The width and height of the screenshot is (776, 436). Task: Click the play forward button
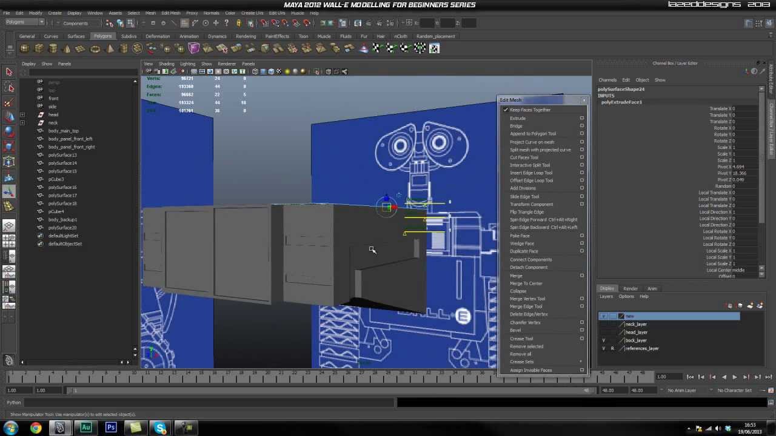point(735,377)
